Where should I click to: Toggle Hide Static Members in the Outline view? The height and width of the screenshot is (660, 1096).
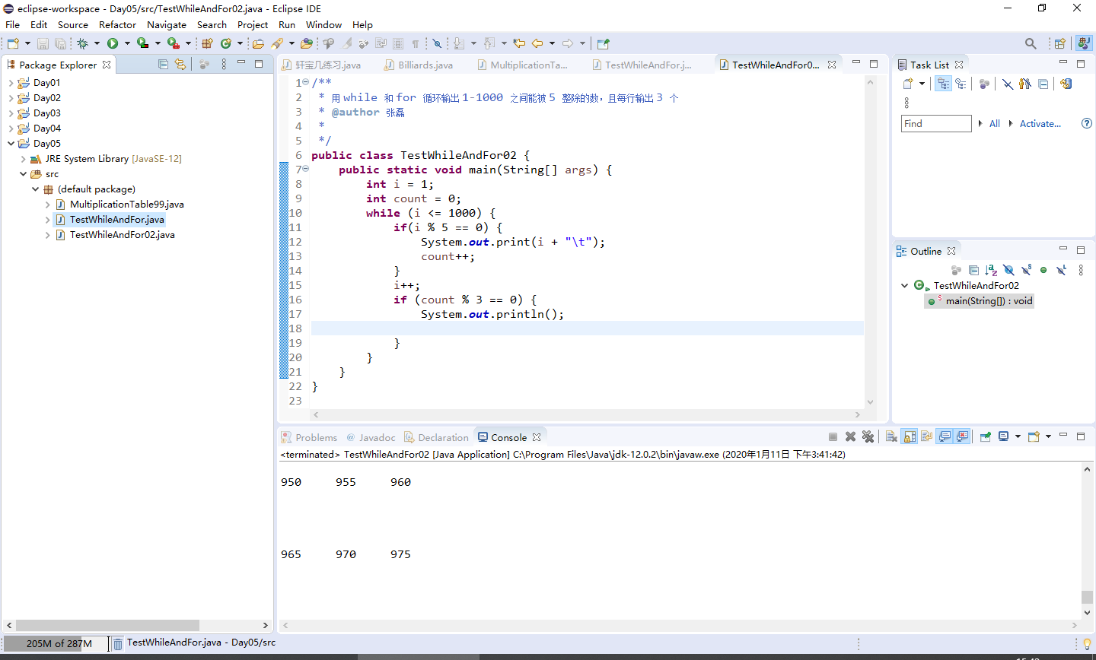point(1027,270)
